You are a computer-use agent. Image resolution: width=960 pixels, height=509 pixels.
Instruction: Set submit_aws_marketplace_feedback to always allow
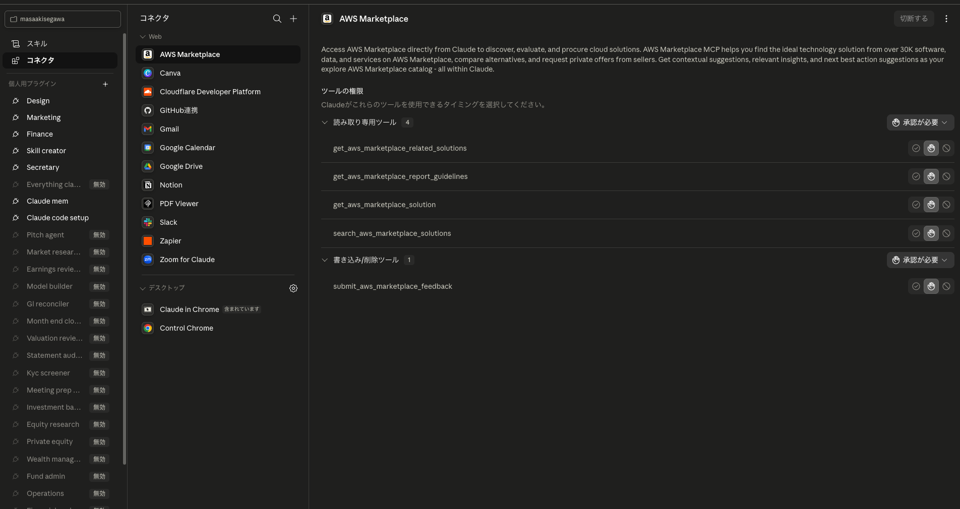point(916,286)
